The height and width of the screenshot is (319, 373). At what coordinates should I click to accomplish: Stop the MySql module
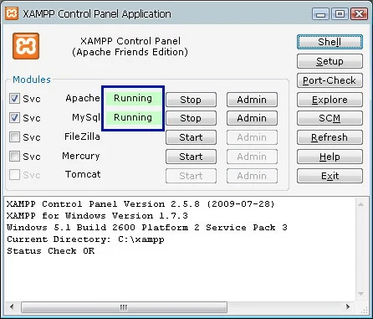pos(191,118)
